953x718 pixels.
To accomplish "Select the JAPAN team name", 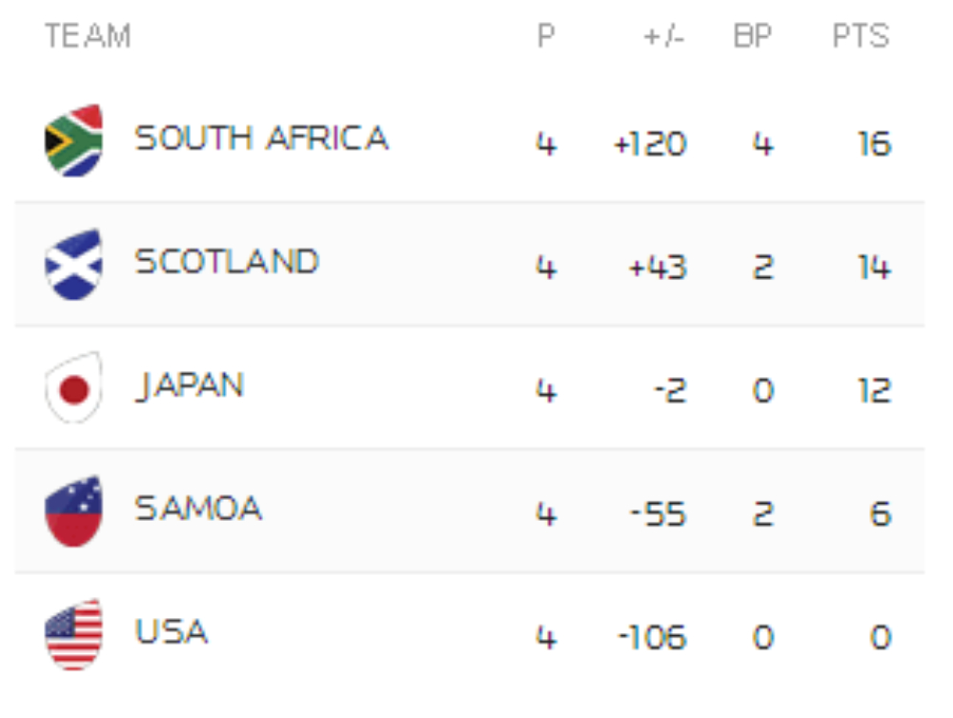I will click(x=190, y=386).
